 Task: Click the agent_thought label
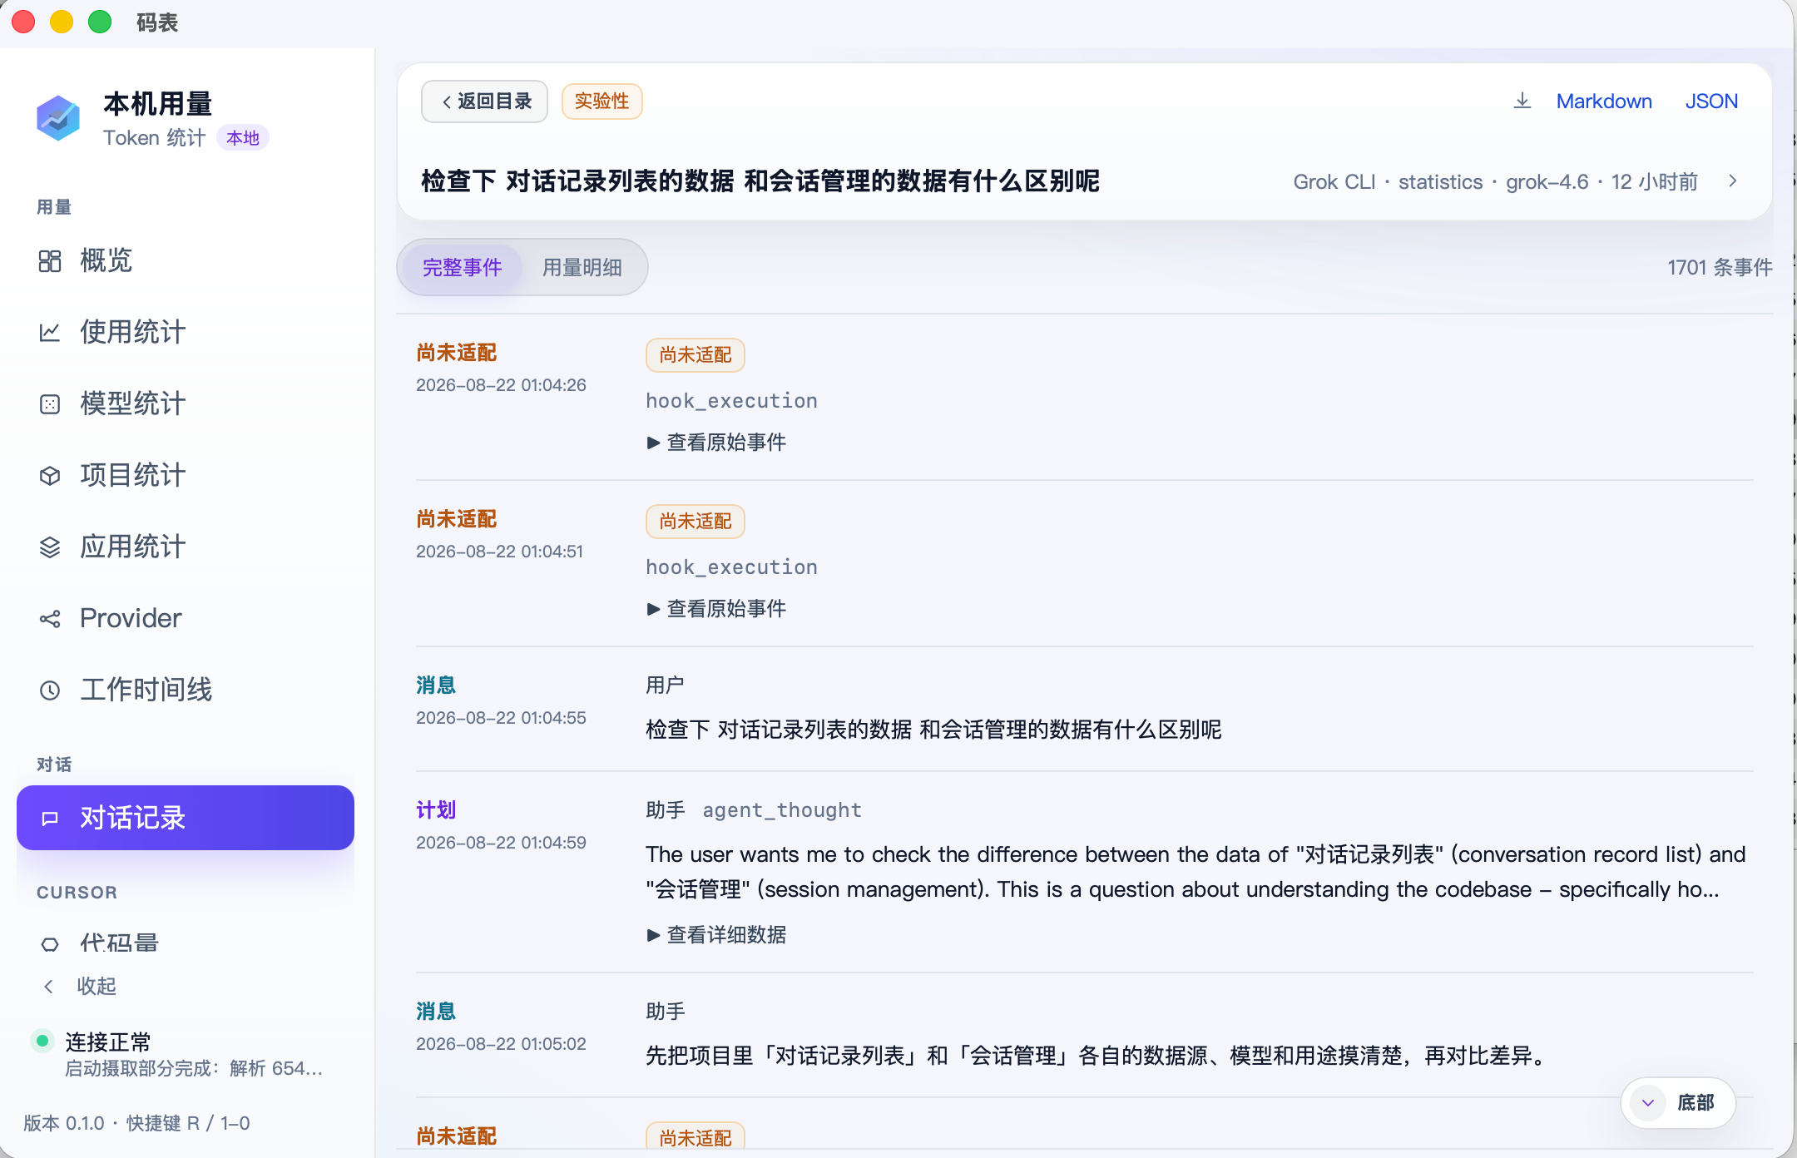(782, 810)
